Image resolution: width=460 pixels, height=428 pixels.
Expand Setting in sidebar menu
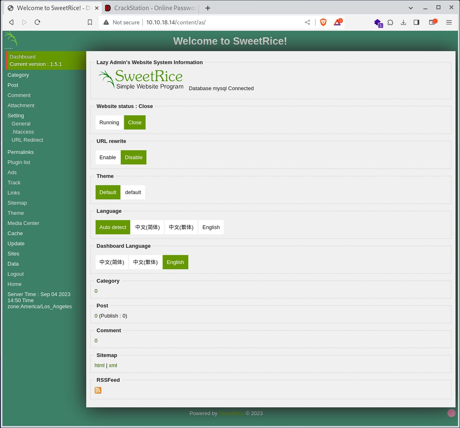pos(16,116)
